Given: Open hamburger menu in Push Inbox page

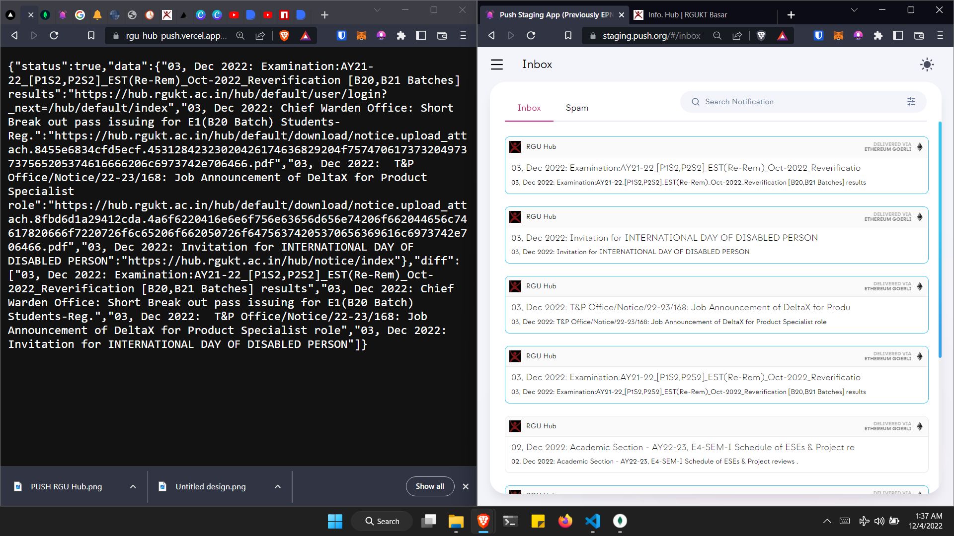Looking at the screenshot, I should (x=497, y=65).
